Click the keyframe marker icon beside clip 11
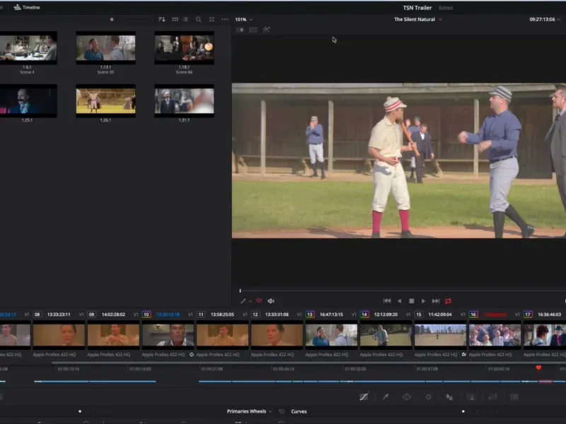Screen dimensions: 566x424 191,355
